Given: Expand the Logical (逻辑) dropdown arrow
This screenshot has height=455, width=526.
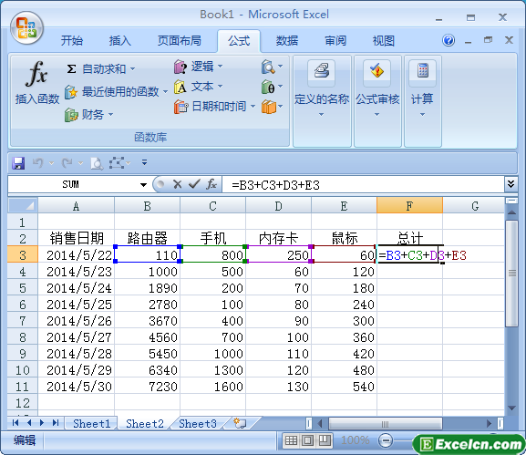Looking at the screenshot, I should coord(220,67).
